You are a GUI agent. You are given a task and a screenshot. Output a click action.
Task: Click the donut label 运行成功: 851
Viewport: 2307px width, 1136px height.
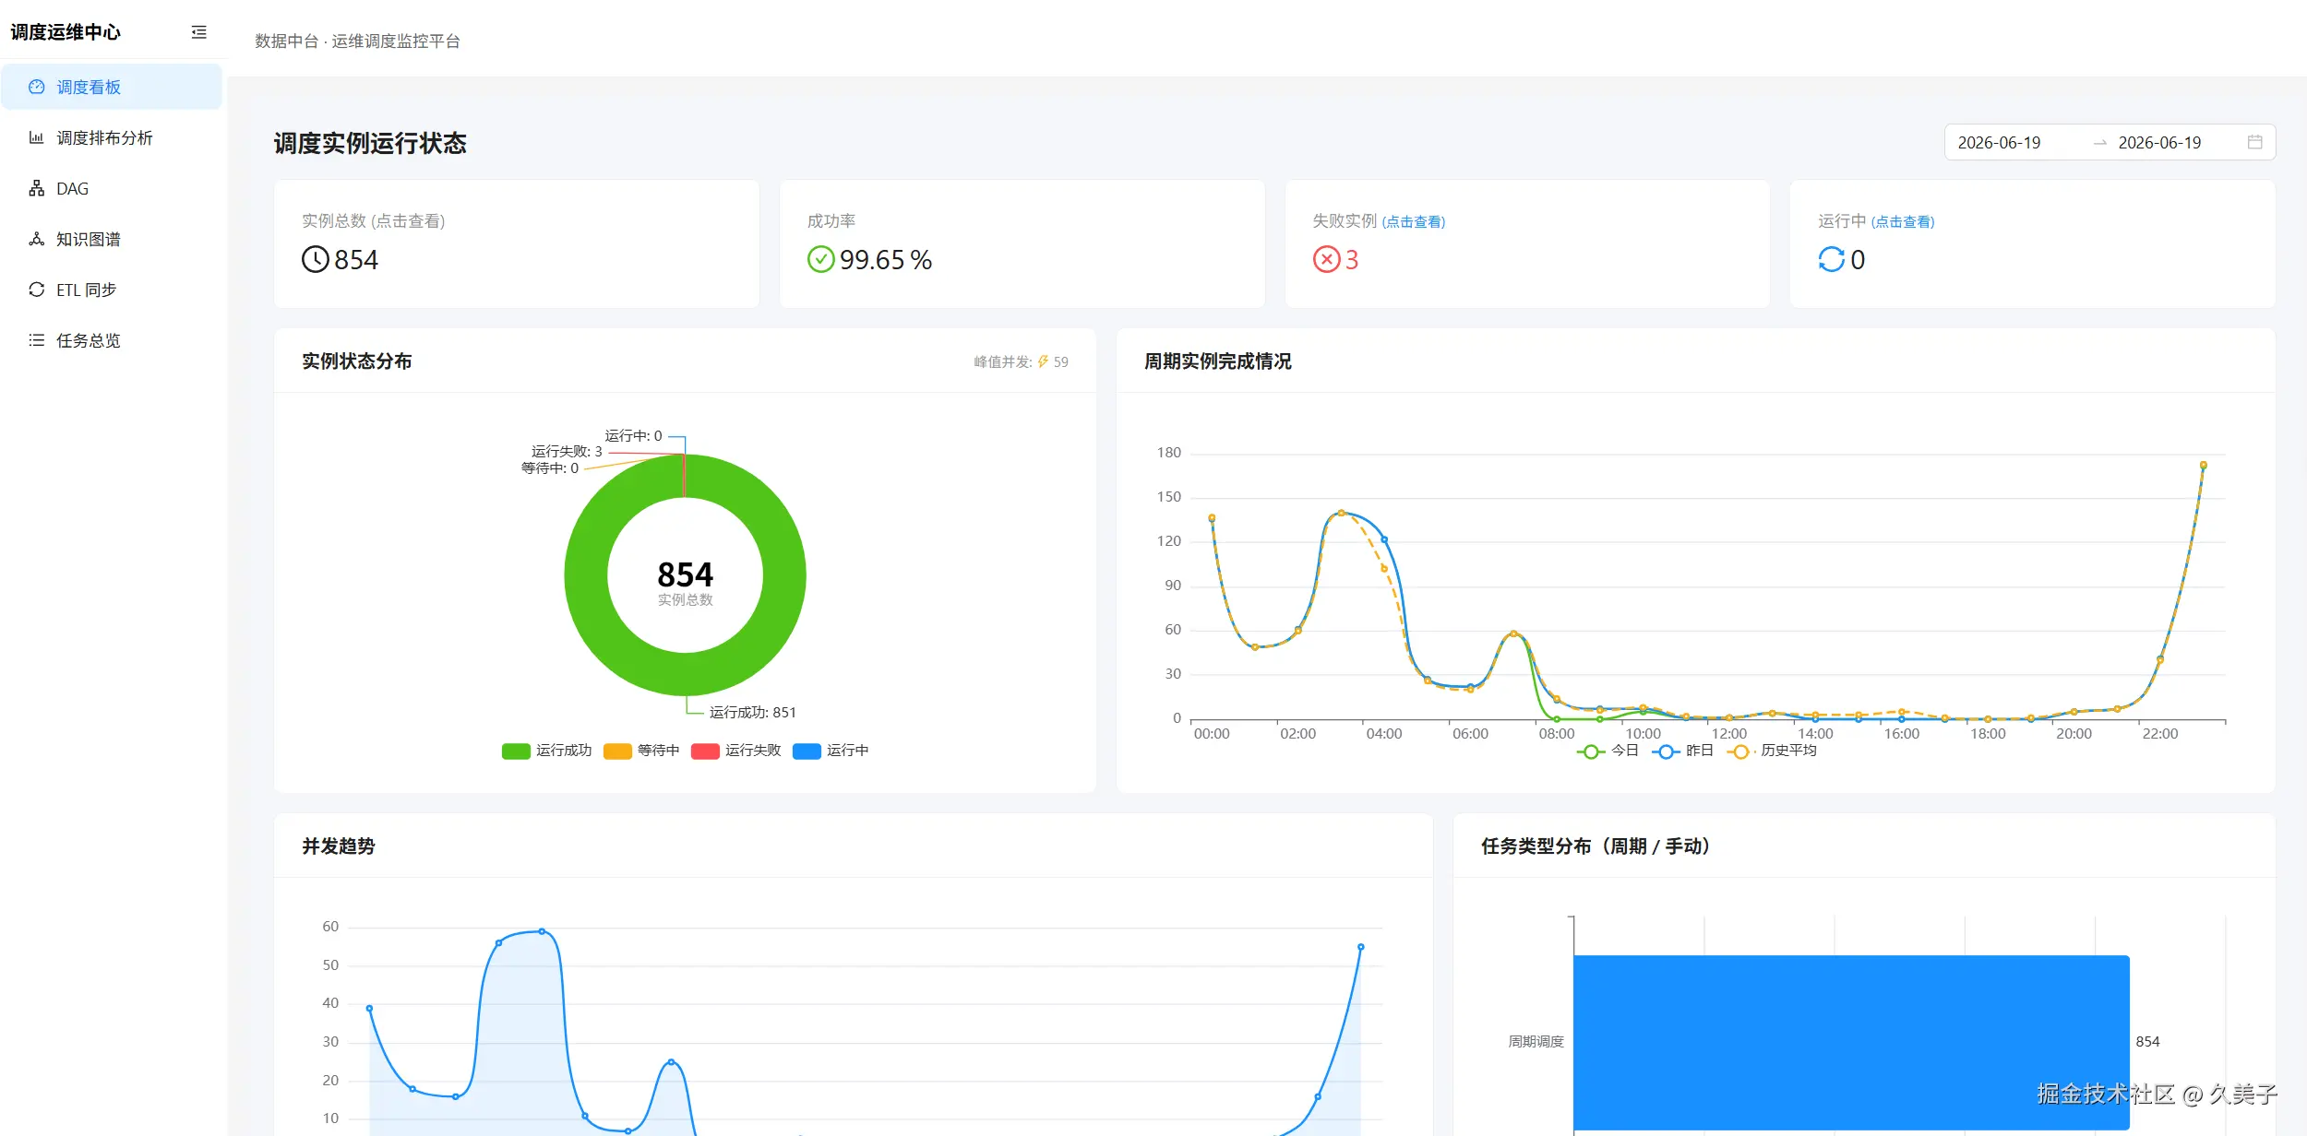(x=752, y=713)
